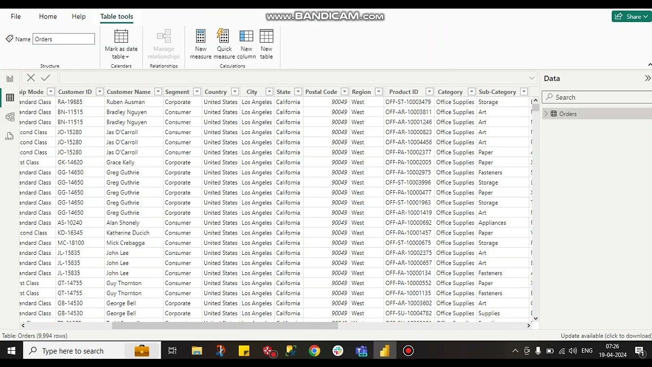Open the City column filter dropdown
Viewport: 652px width, 367px height.
(269, 92)
